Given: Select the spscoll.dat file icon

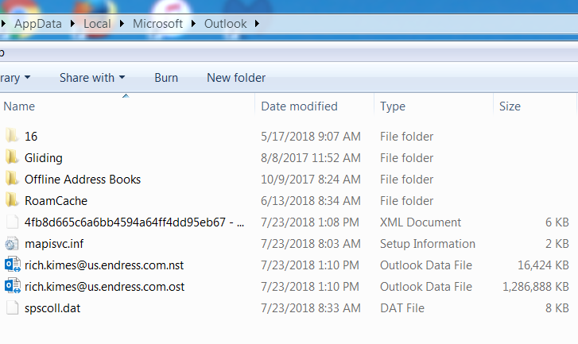Looking at the screenshot, I should click(x=12, y=308).
